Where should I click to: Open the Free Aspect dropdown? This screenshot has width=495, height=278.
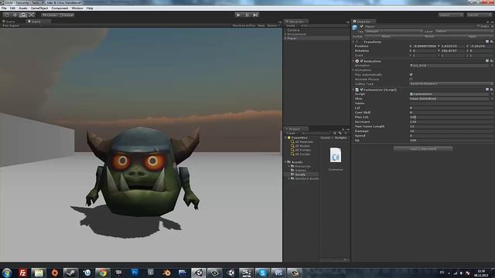(22, 25)
